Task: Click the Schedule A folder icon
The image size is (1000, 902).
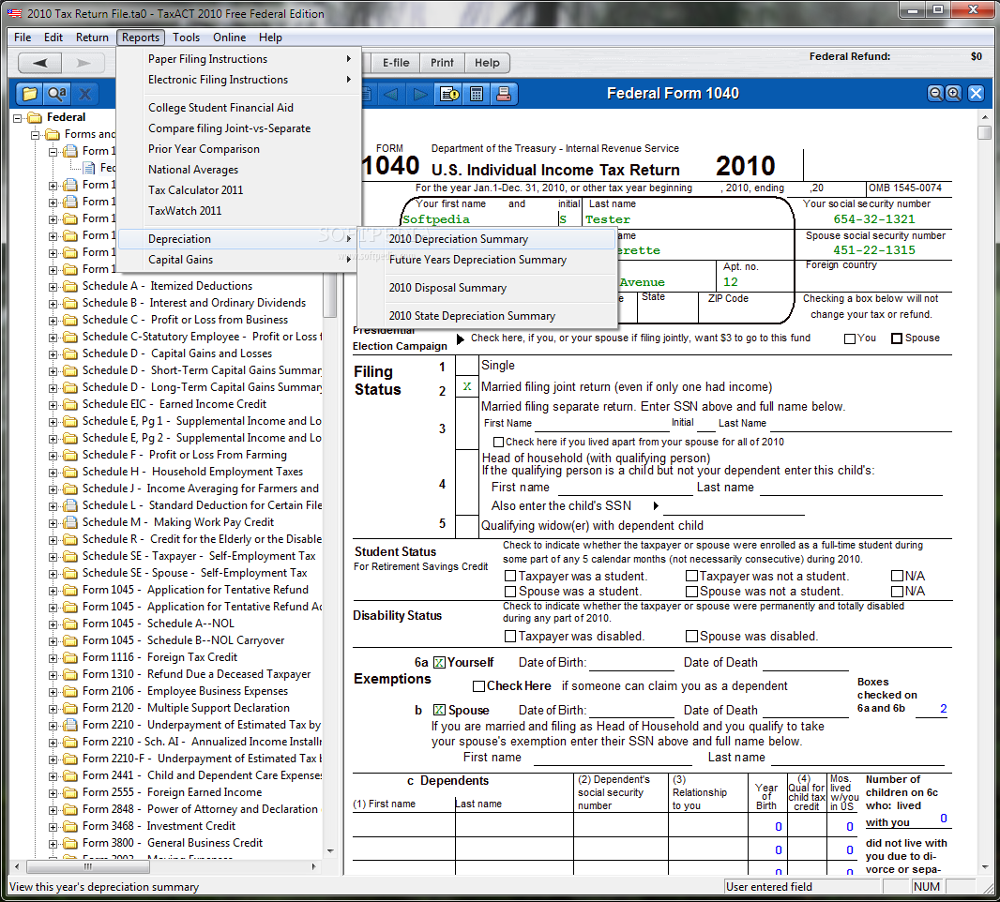Action: point(70,286)
